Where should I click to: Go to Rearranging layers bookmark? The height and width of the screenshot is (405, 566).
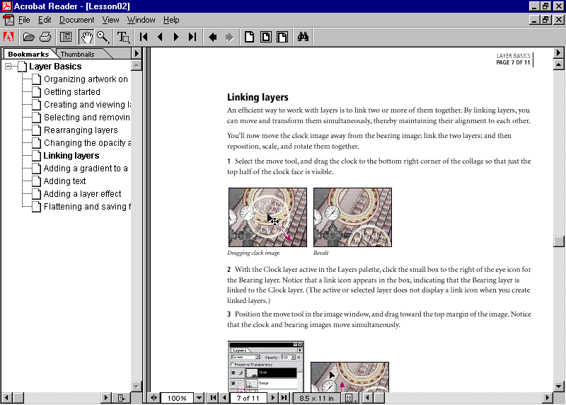(x=81, y=130)
